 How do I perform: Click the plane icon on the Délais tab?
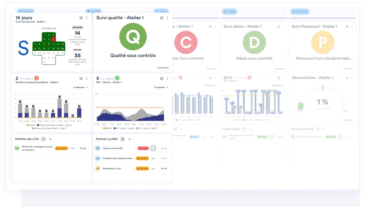[x=225, y=11]
